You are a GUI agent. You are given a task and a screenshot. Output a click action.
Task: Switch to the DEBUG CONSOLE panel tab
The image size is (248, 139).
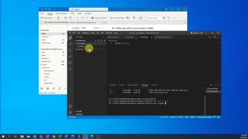[x=133, y=85]
